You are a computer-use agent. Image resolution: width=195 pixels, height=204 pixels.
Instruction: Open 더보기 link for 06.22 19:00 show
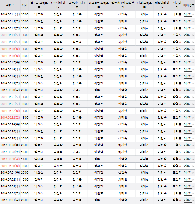coord(188,117)
